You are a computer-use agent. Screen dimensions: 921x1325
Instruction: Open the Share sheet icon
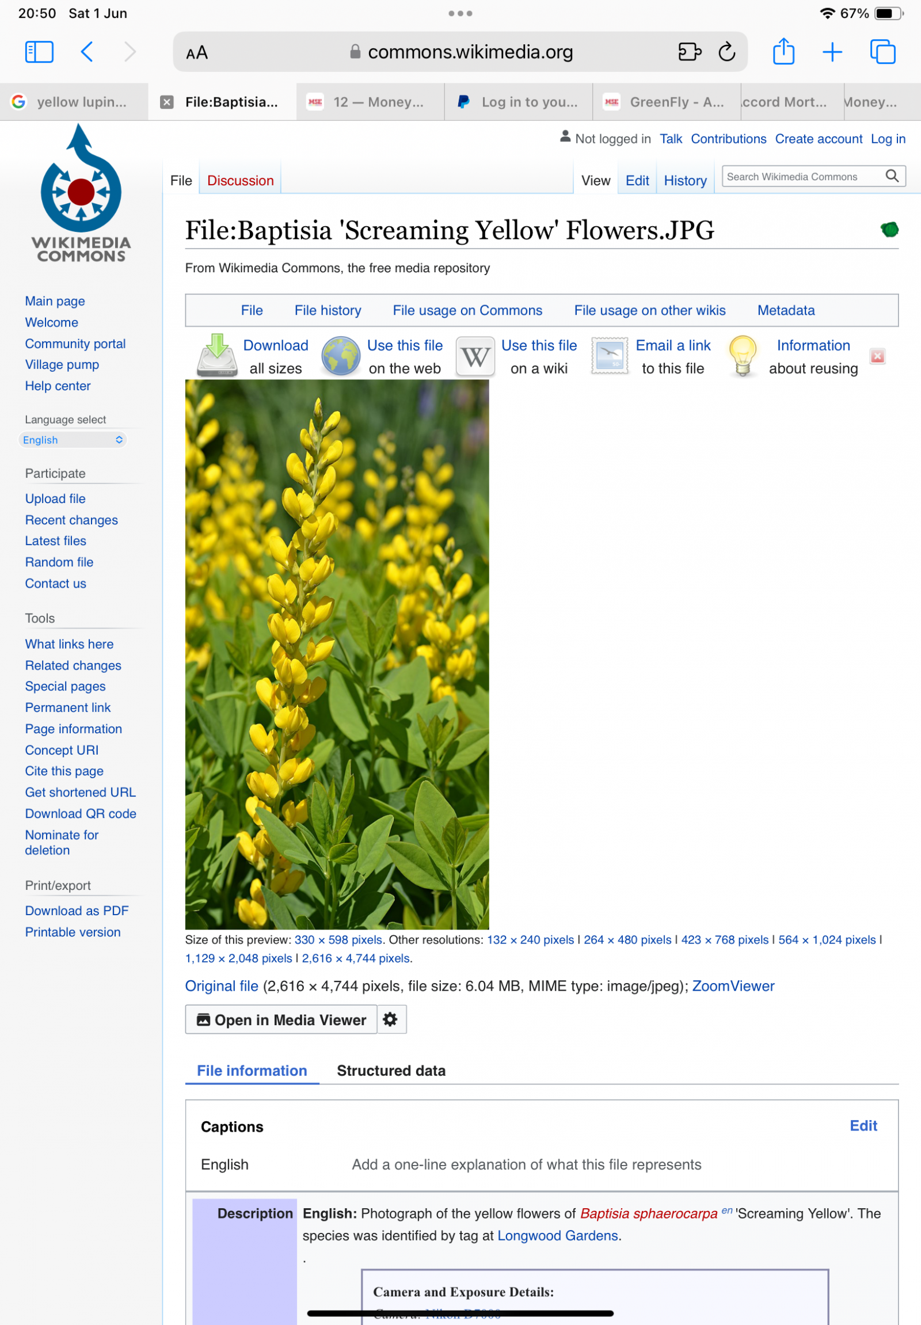pyautogui.click(x=783, y=51)
